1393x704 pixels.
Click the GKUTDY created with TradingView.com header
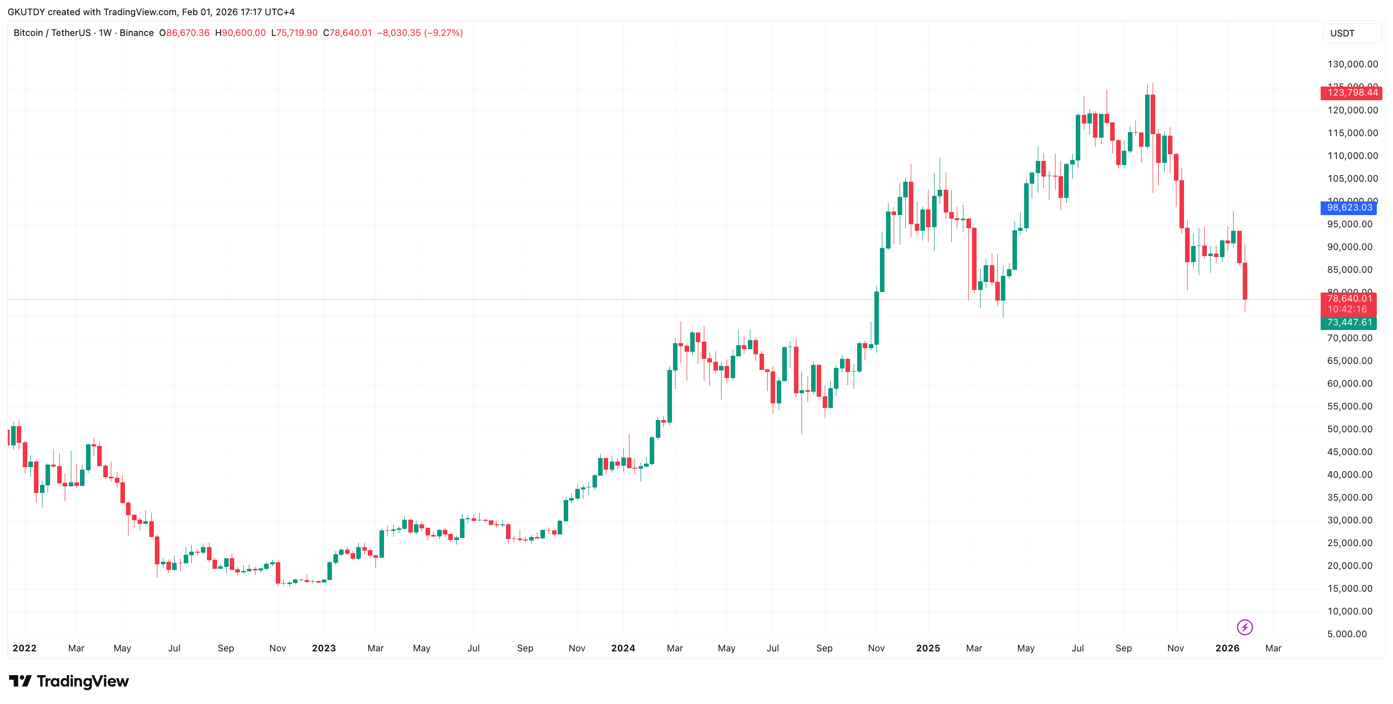click(151, 12)
